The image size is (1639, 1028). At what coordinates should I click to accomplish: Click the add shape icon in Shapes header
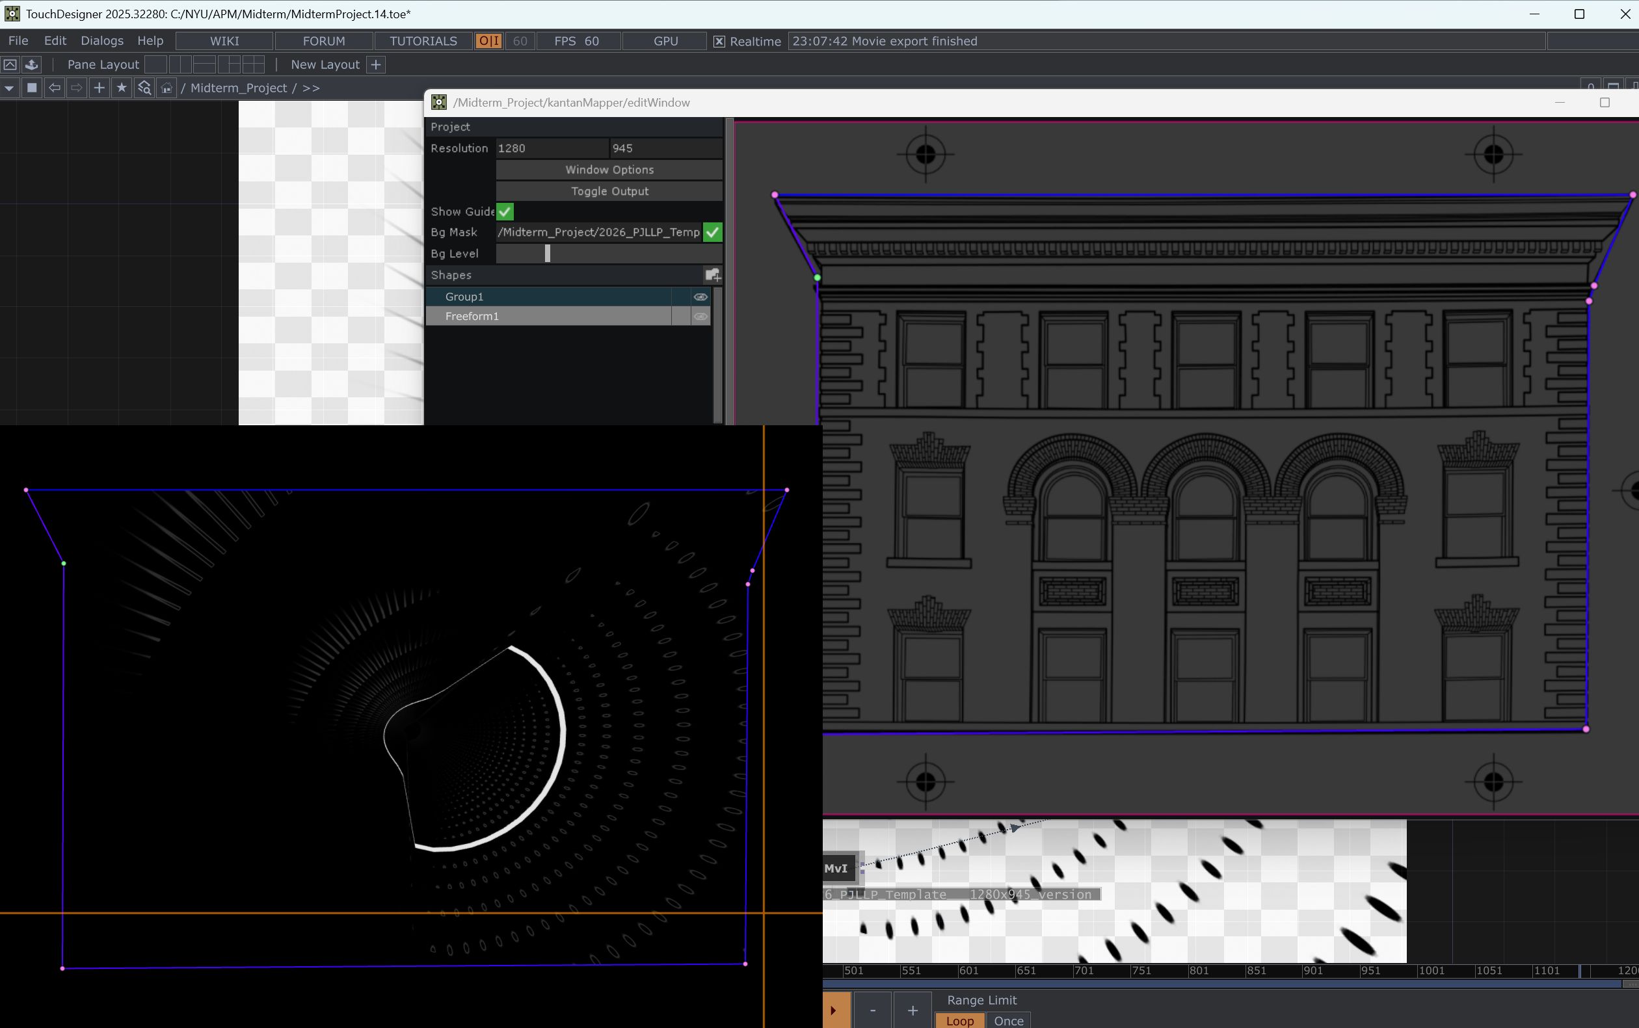click(x=712, y=274)
